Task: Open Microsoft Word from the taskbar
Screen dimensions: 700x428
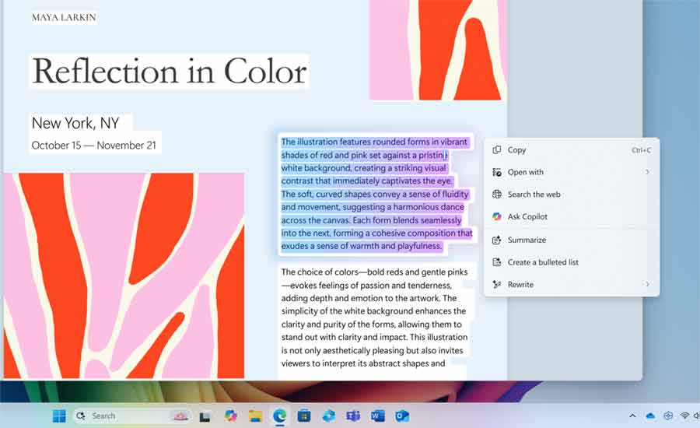Action: point(378,416)
